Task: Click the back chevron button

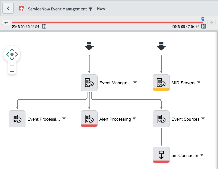Action: coord(8,8)
